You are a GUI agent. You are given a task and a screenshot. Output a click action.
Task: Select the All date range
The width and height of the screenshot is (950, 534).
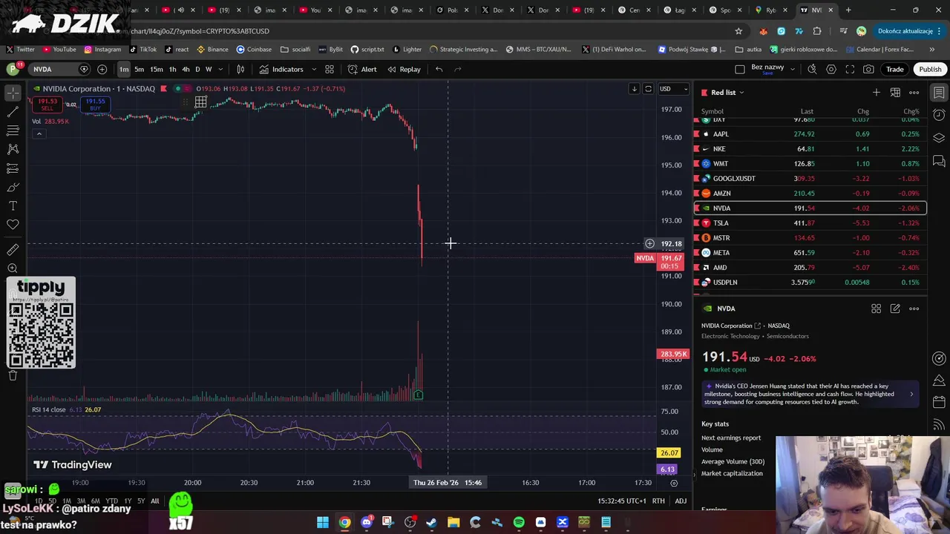point(155,501)
